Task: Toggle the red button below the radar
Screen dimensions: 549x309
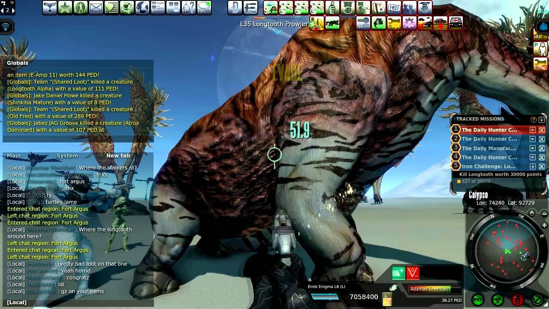Action: (517, 300)
